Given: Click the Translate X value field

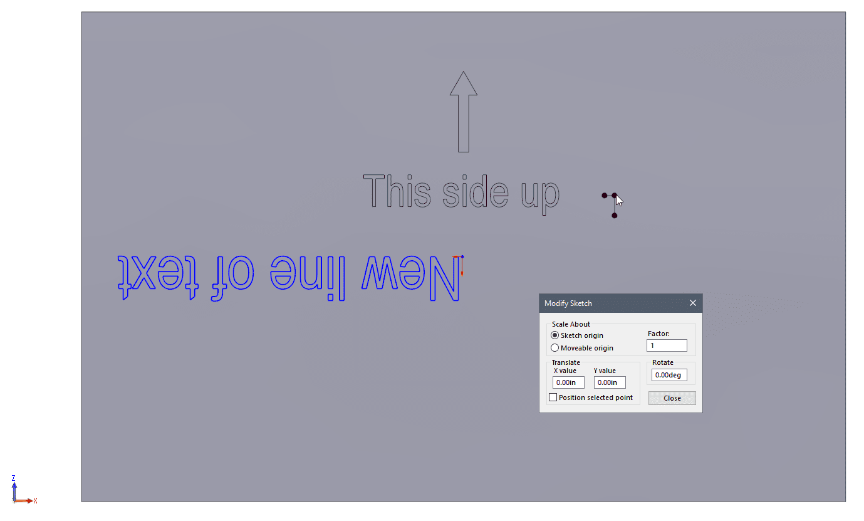Looking at the screenshot, I should [568, 382].
